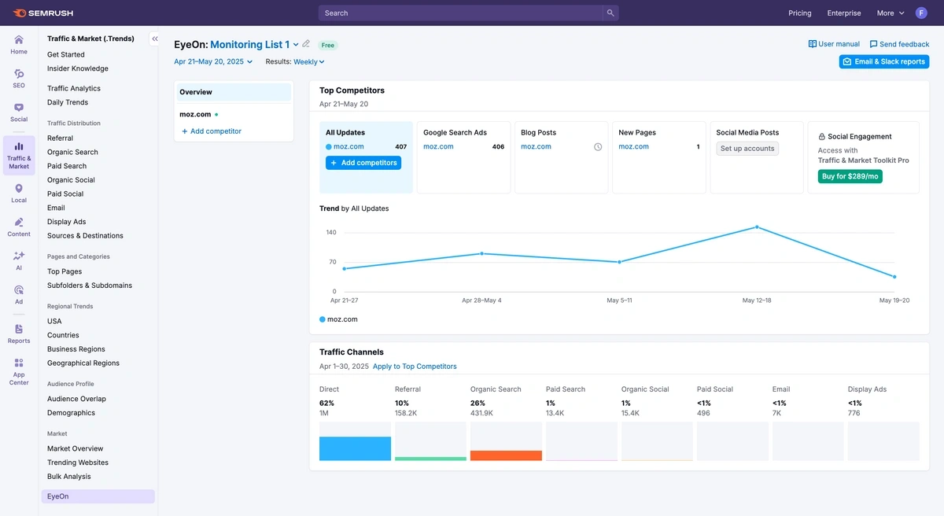Click the Direct traffic channel bar
Viewport: 944px width, 516px height.
pyautogui.click(x=355, y=448)
